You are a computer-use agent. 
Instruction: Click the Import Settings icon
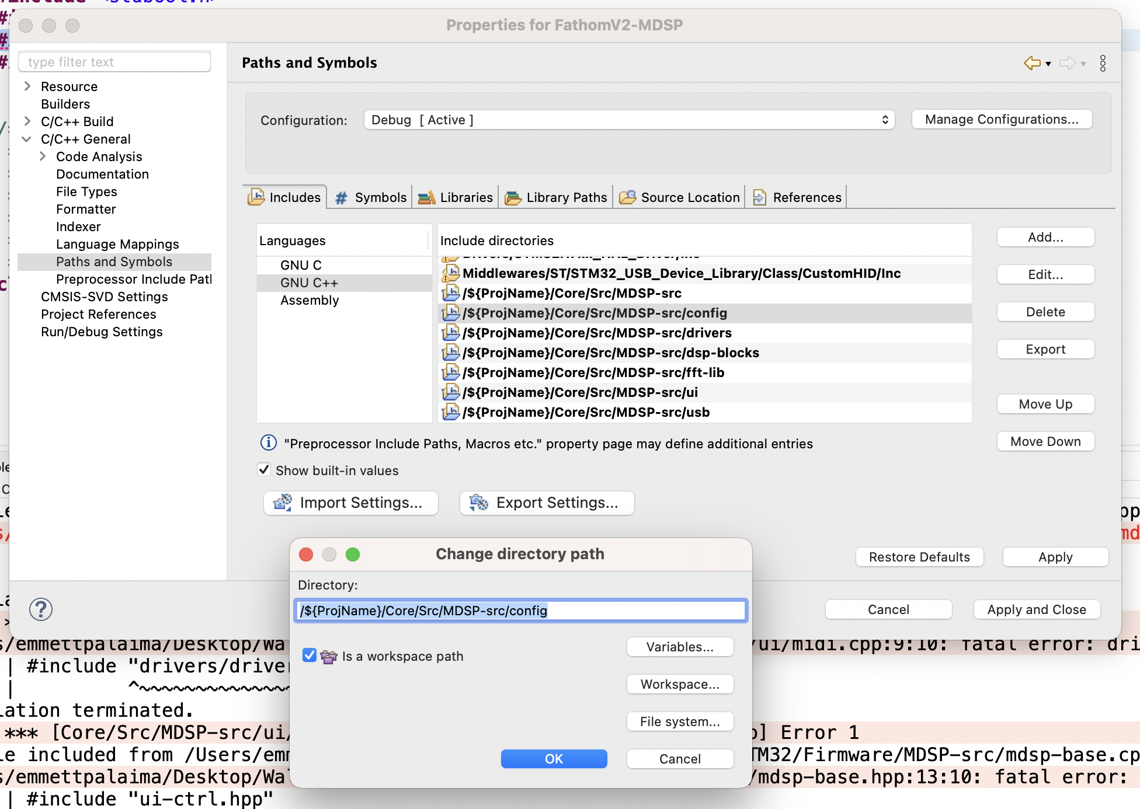(283, 503)
